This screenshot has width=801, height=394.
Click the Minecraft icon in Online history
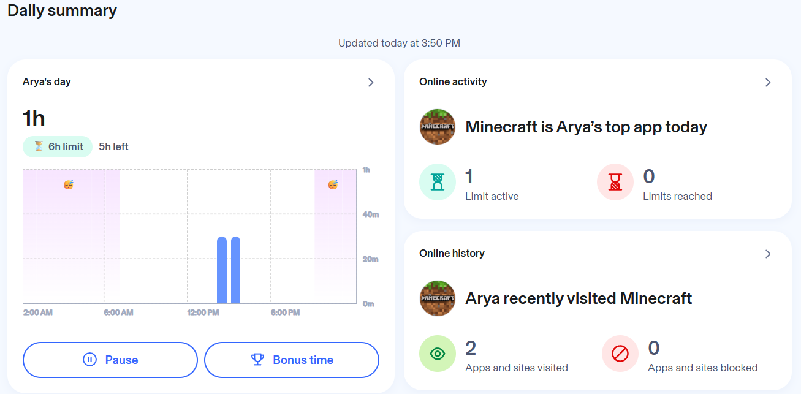(x=437, y=298)
